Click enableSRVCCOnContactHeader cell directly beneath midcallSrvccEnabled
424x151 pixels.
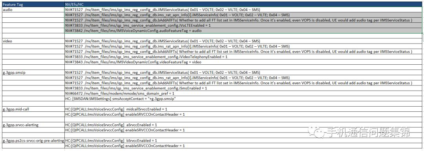[x=243, y=115]
